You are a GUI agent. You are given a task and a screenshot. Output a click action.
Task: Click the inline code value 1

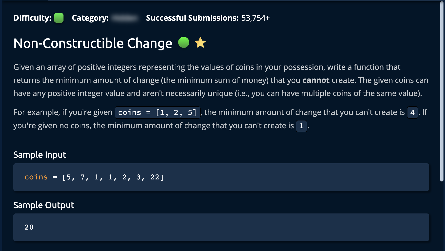[x=301, y=126]
